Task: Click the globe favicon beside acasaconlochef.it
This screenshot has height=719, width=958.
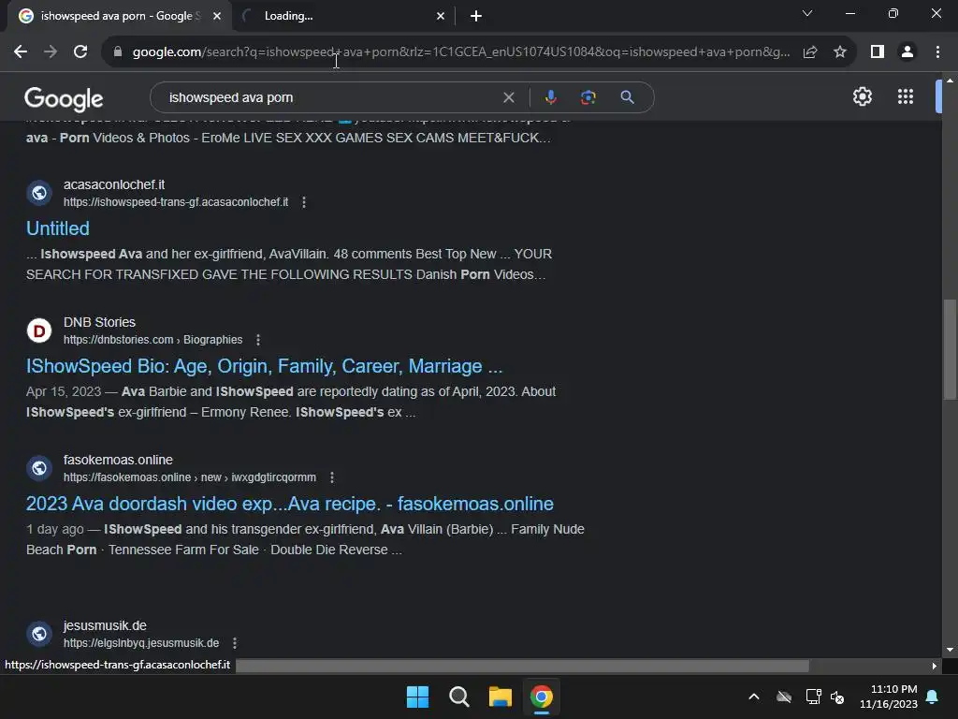Action: click(x=39, y=193)
